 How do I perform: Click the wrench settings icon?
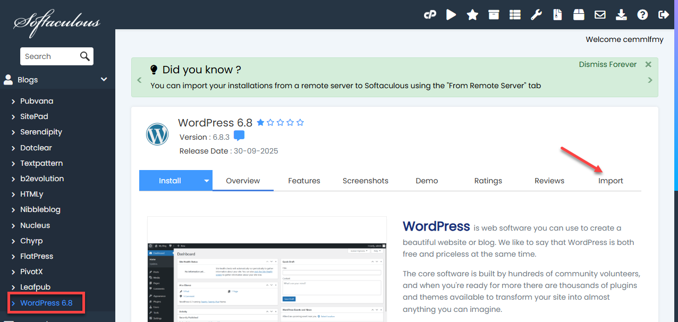click(536, 15)
